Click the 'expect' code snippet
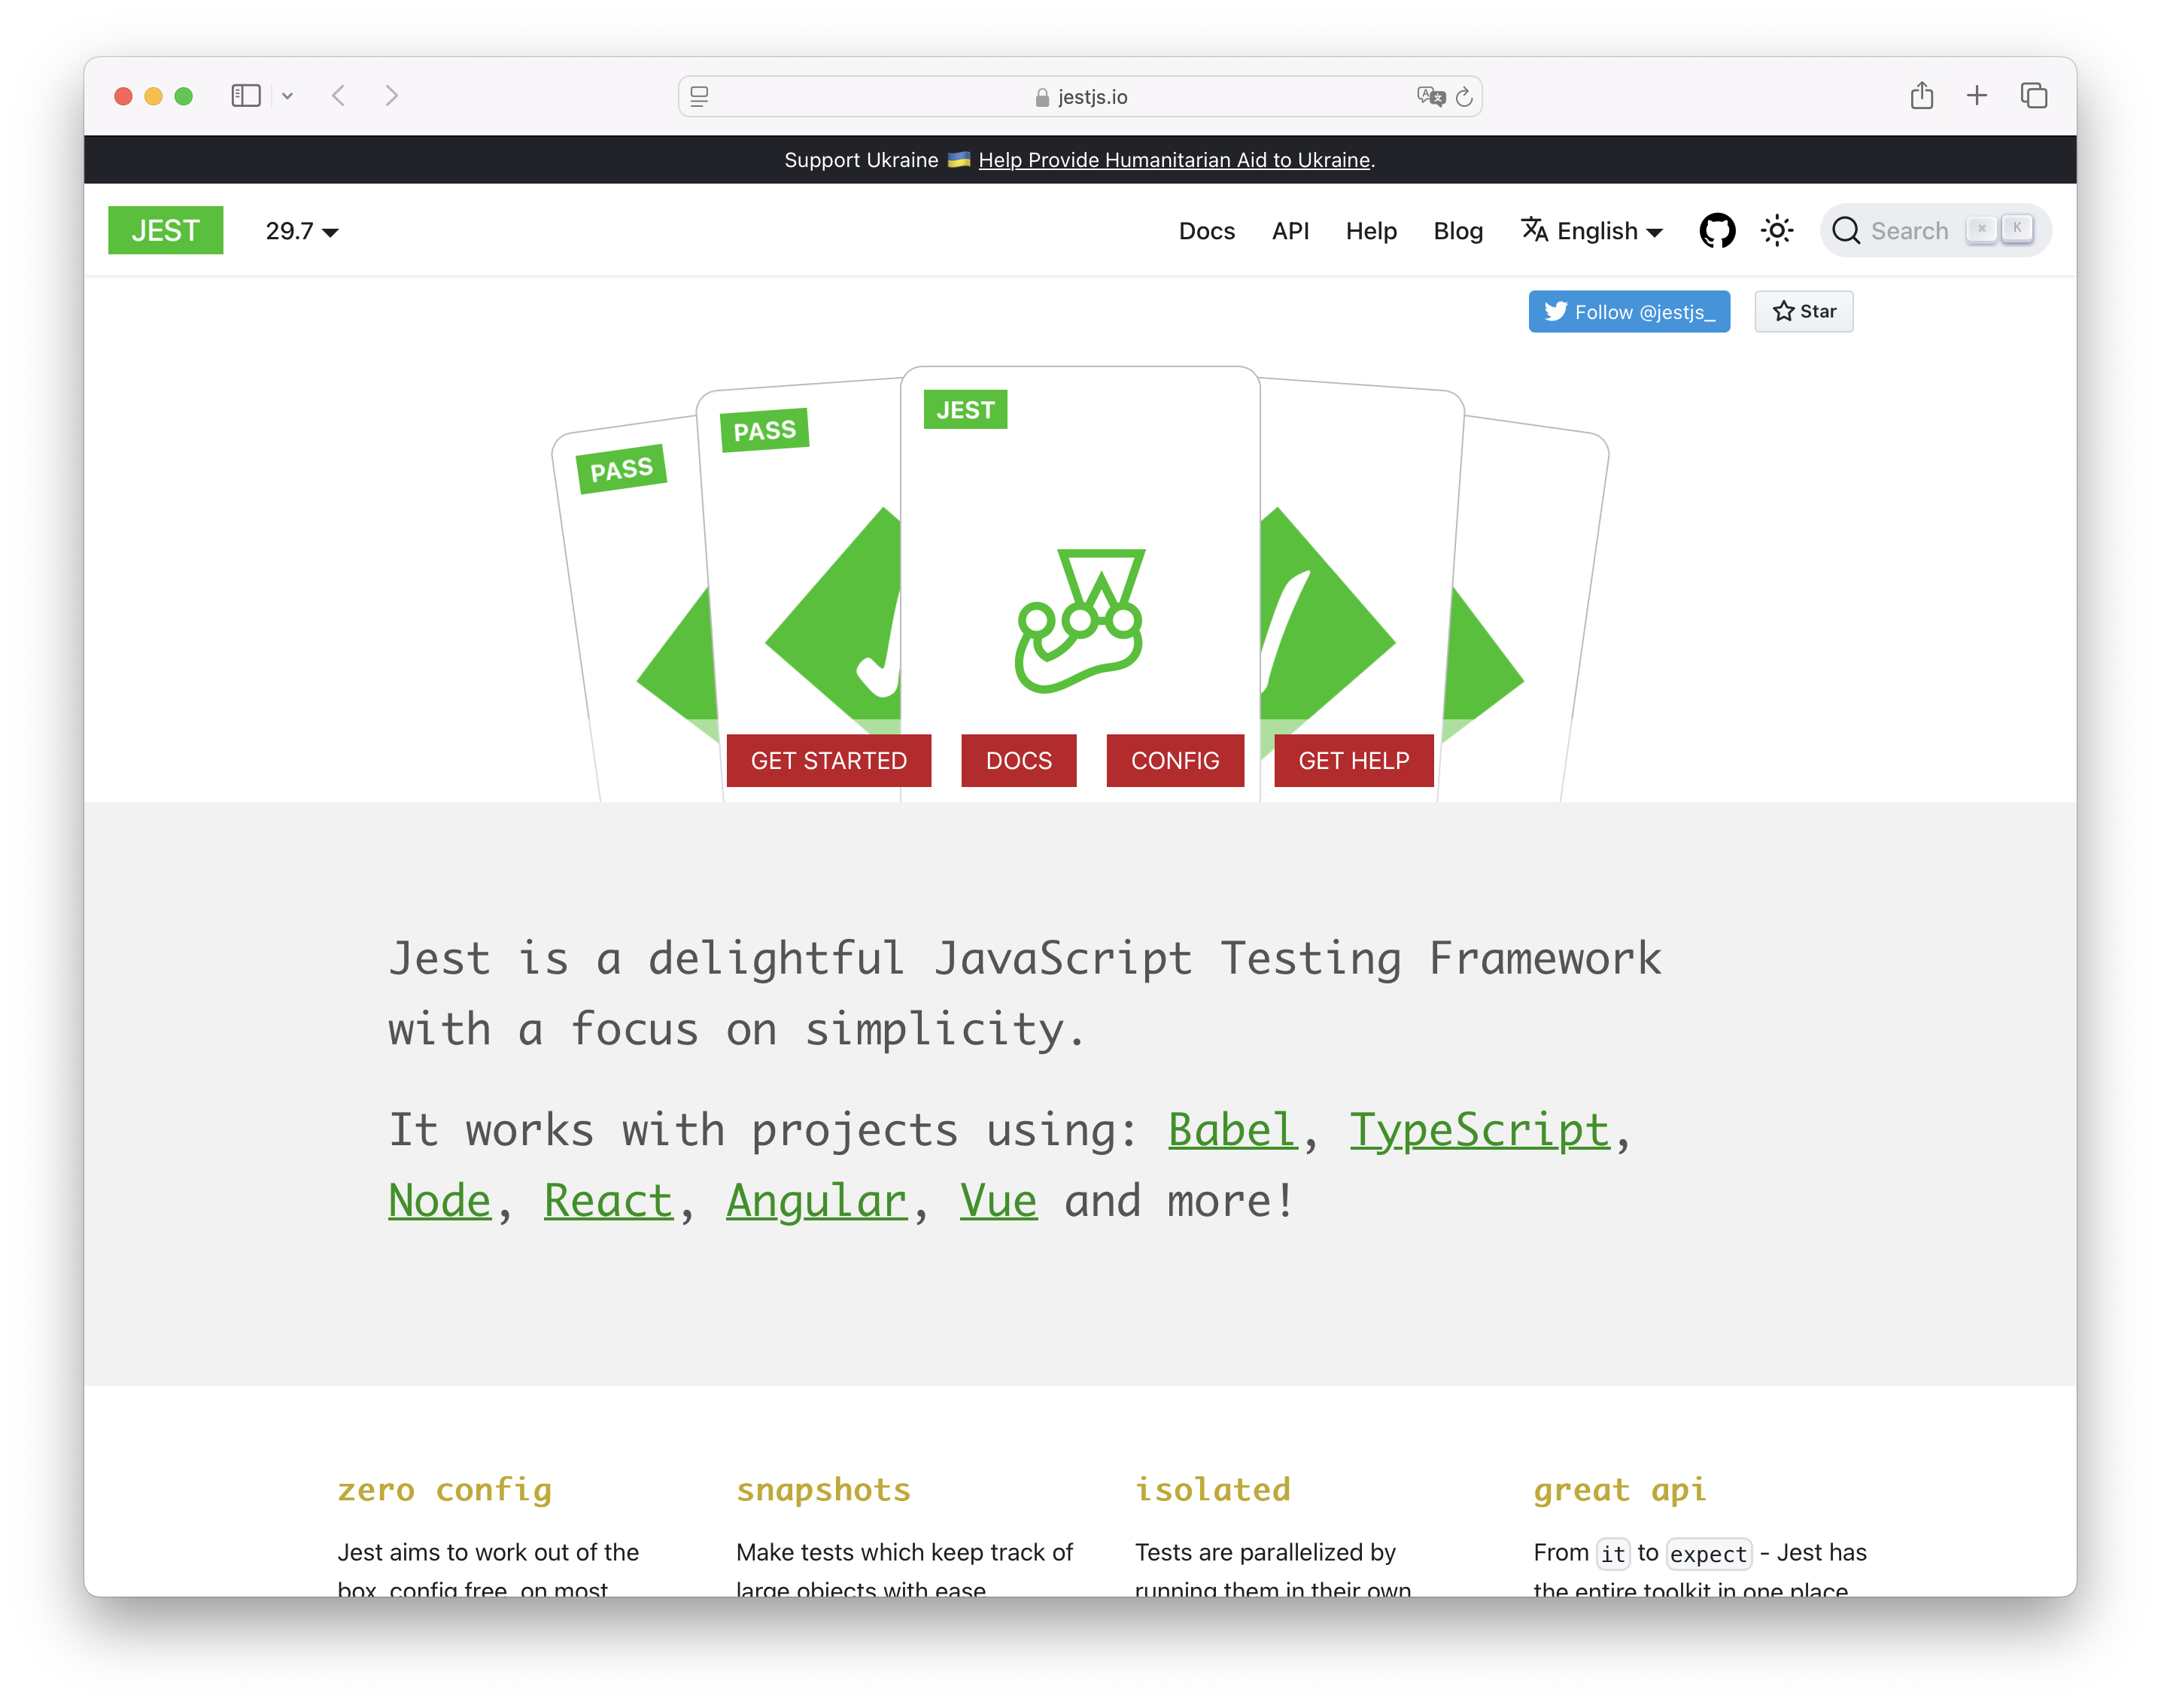The height and width of the screenshot is (1708, 2161). tap(1708, 1553)
